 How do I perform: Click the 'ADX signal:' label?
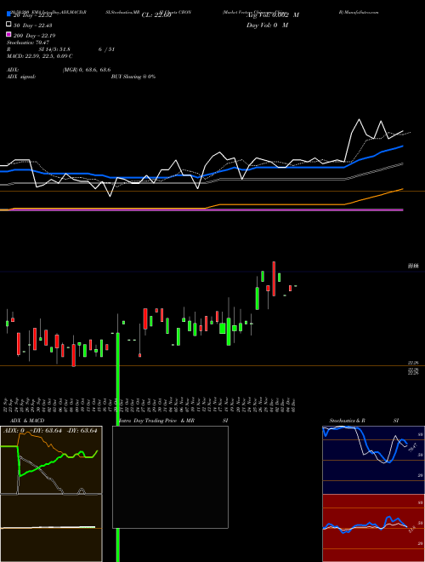tap(21, 77)
